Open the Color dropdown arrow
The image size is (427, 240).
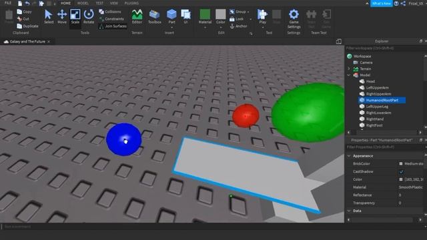(221, 27)
